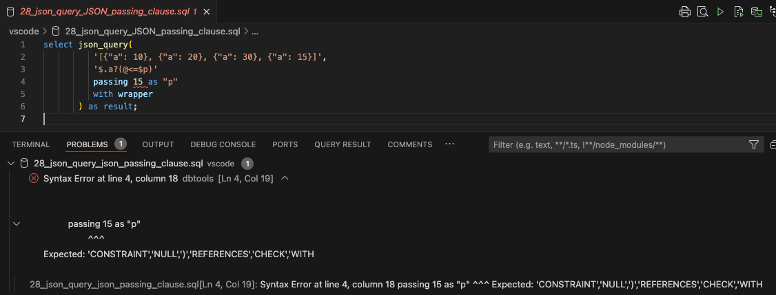
Task: Click the magnifier explain/preview icon
Action: click(702, 12)
